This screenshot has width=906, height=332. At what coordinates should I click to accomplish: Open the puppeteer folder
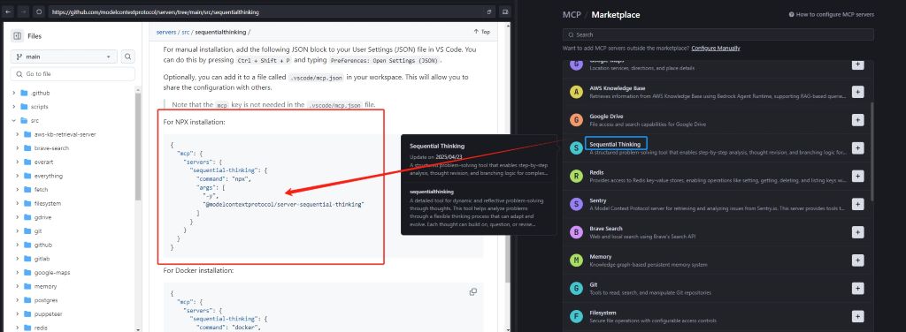tap(48, 314)
